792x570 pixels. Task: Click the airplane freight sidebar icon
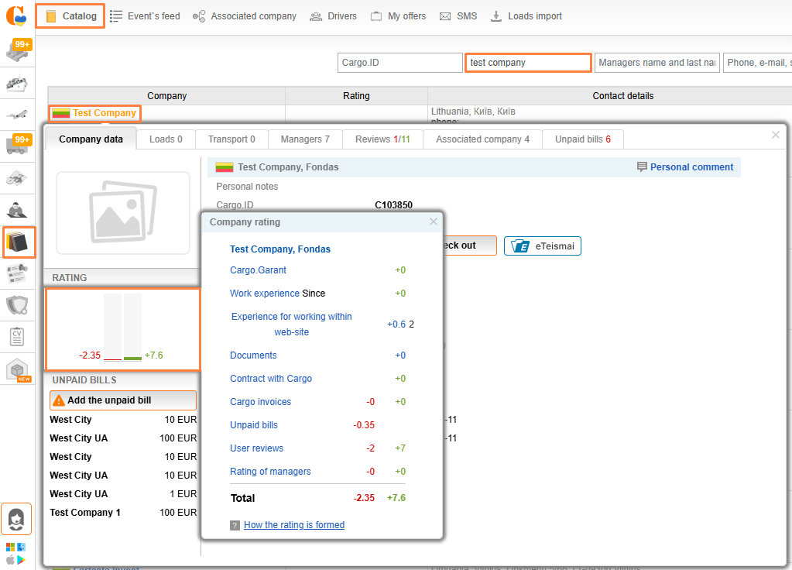(17, 115)
